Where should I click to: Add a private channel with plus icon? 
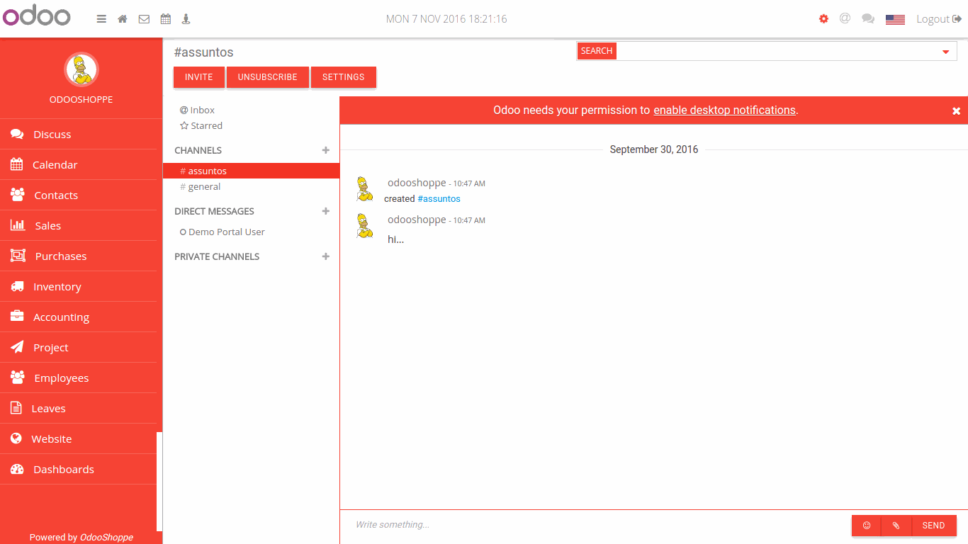[x=326, y=256]
